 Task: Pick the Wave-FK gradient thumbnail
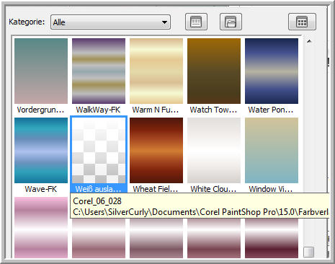click(41, 150)
